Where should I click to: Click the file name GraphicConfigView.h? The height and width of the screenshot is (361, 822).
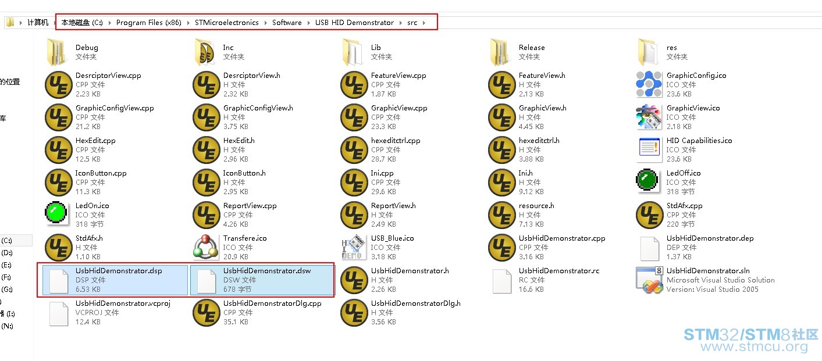(258, 108)
